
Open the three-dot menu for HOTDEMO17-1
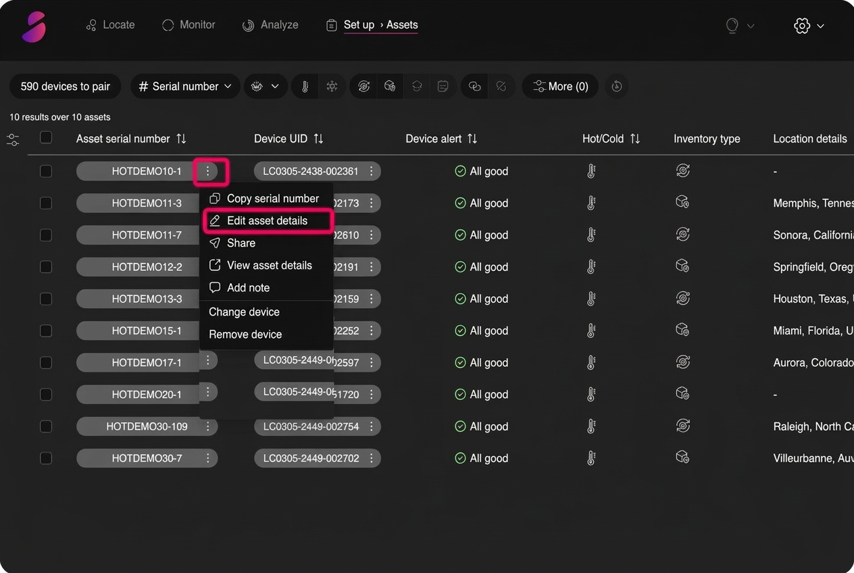[x=208, y=361]
